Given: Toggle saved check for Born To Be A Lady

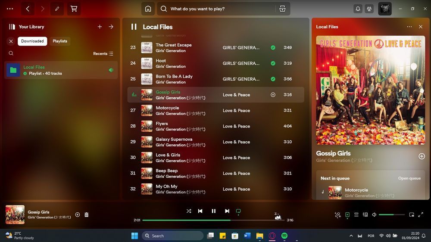Looking at the screenshot, I should pos(273,79).
